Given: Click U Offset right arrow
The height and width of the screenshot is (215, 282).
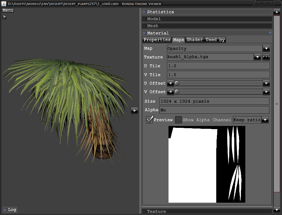Looking at the screenshot, I should coord(266,83).
